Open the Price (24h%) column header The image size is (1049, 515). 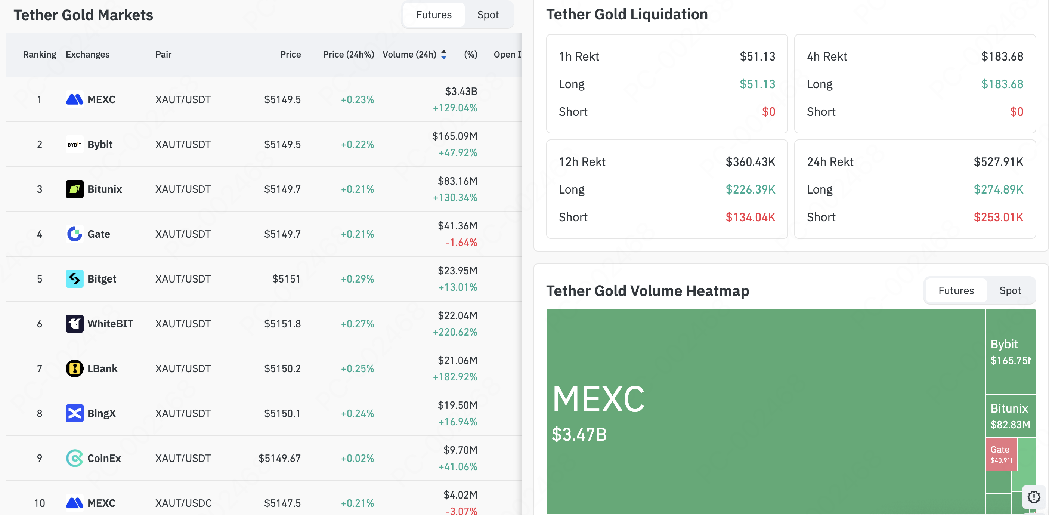point(349,54)
